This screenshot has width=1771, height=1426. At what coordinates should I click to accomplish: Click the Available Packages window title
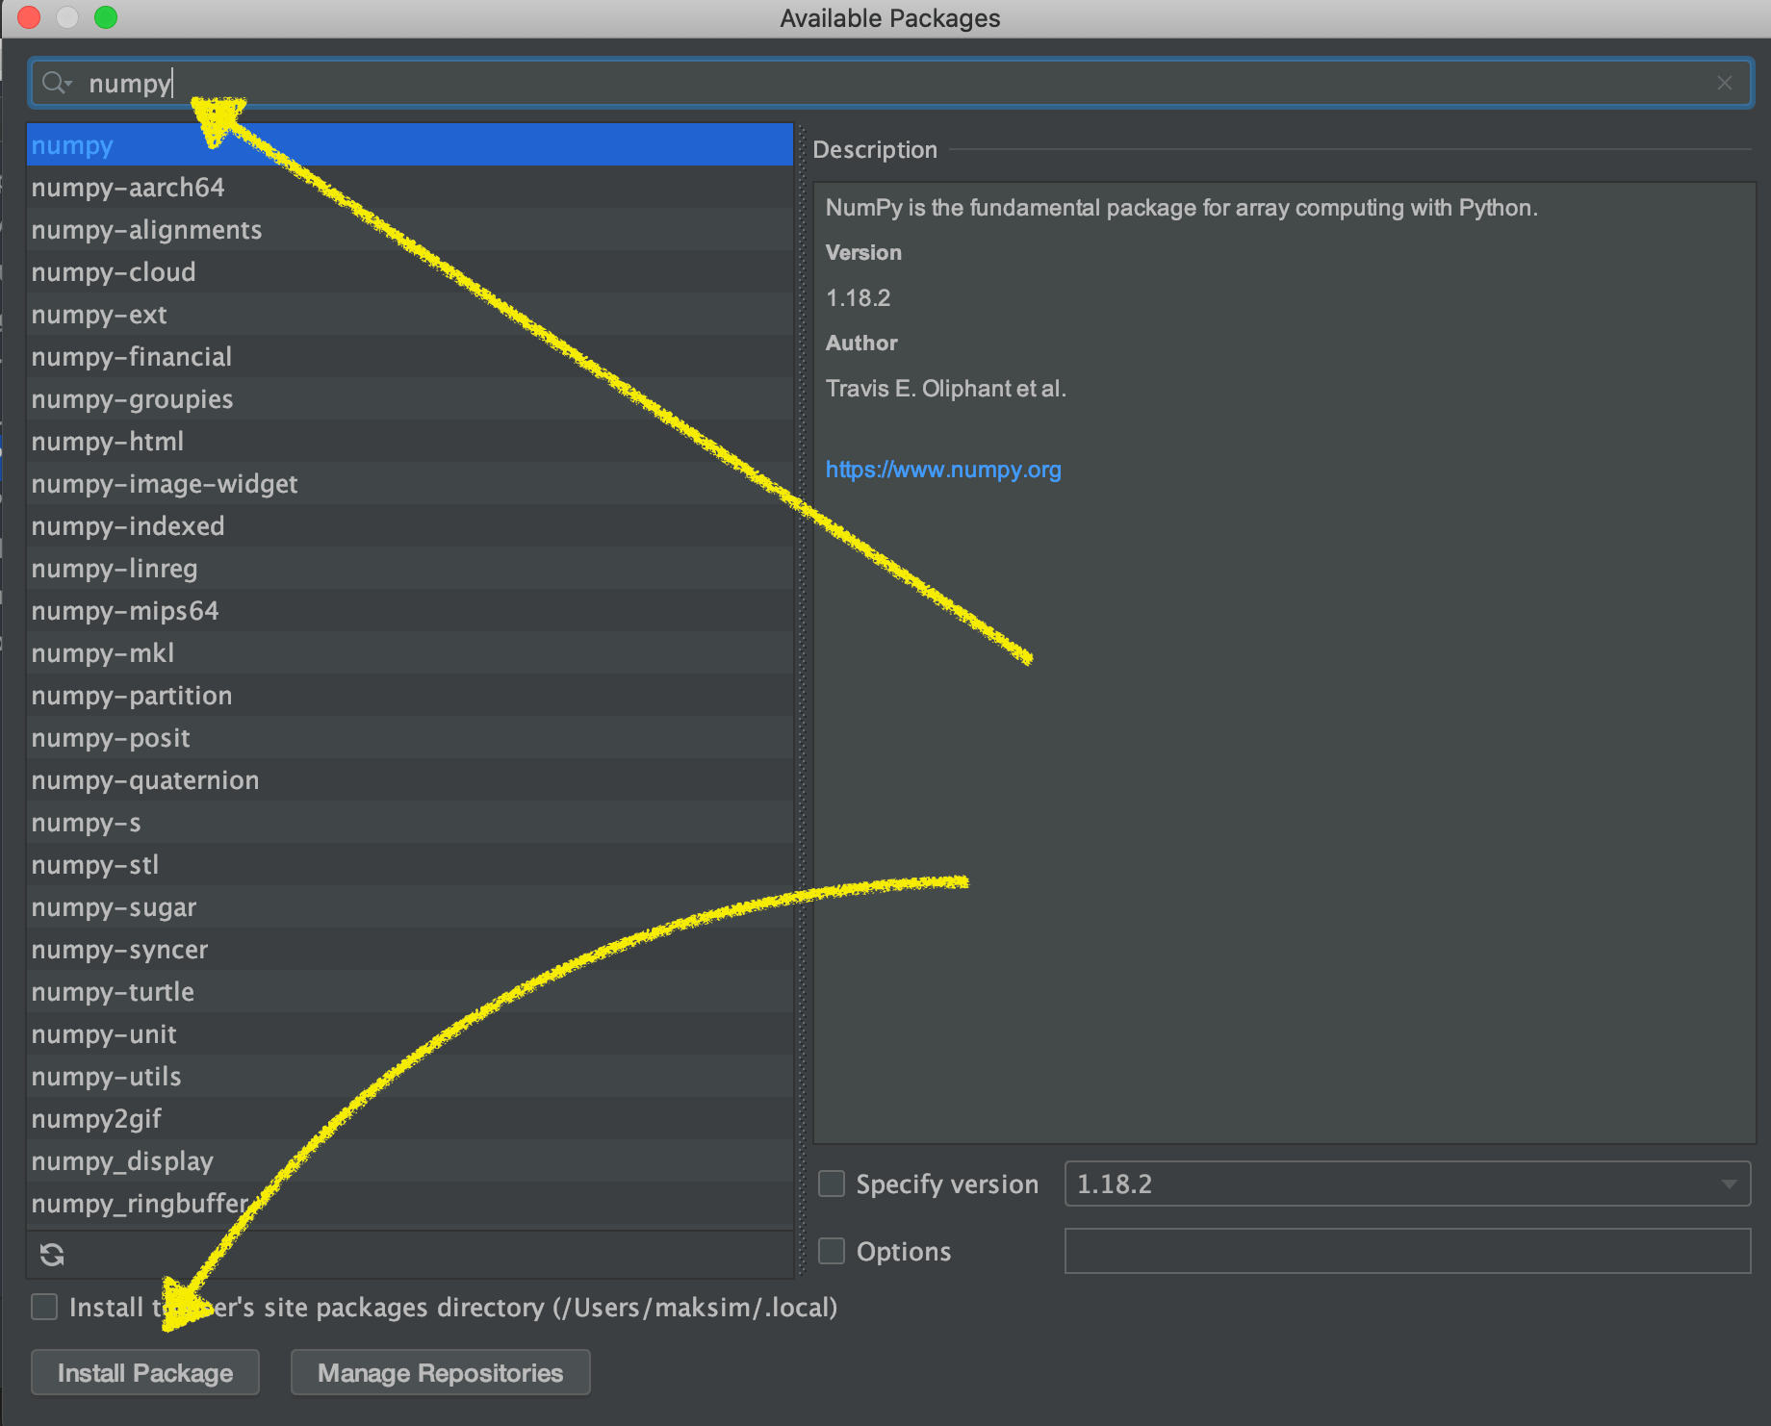click(x=890, y=18)
